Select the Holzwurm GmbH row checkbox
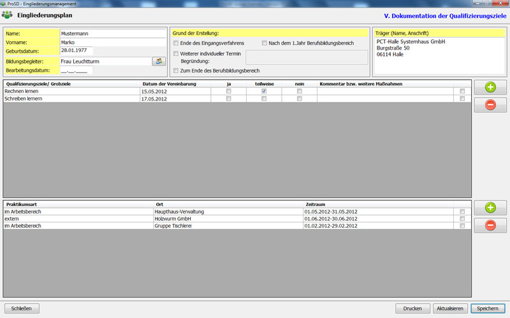Screen dimensions: 510x318 462,218
